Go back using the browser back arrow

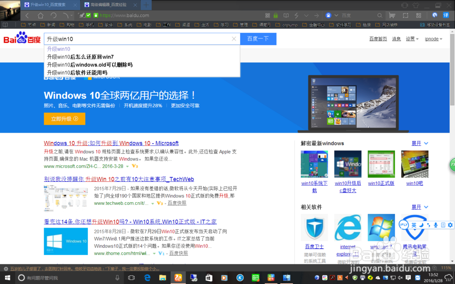(27, 15)
